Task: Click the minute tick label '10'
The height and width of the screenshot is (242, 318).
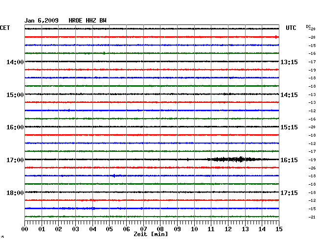Action: click(194, 229)
